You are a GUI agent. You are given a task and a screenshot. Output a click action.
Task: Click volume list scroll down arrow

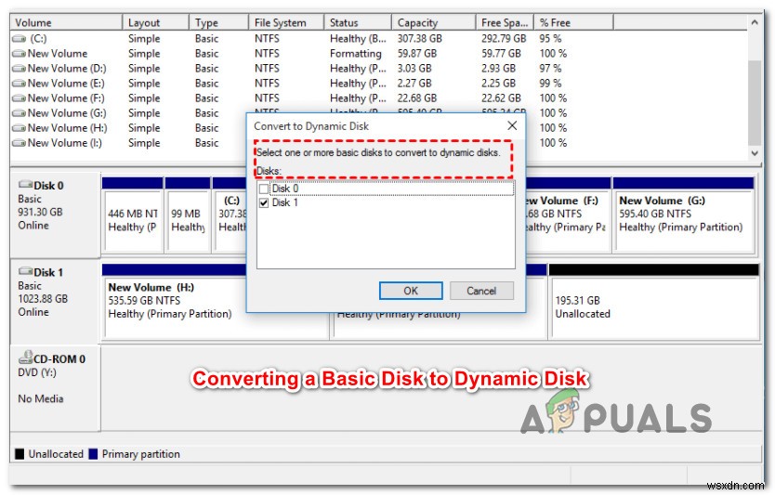755,153
